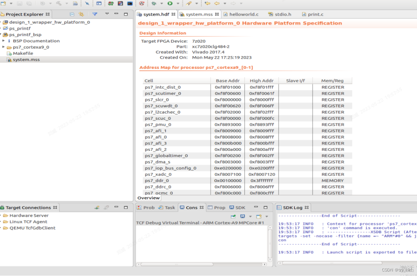Select Hardware Server connection
Viewport: 417px width, 276px height.
(29, 215)
